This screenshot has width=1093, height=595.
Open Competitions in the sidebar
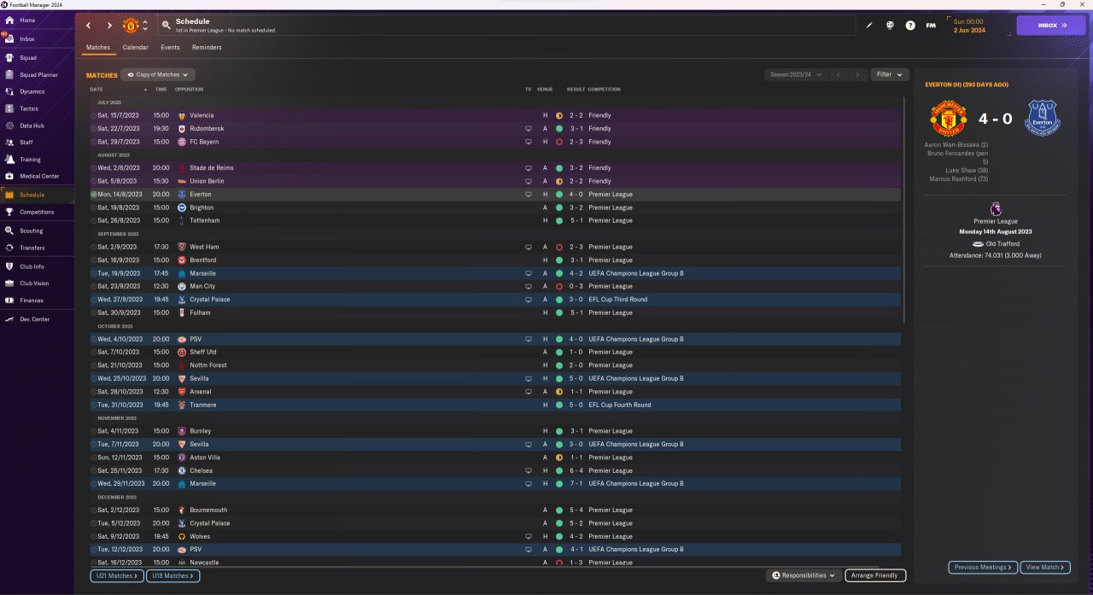point(38,212)
